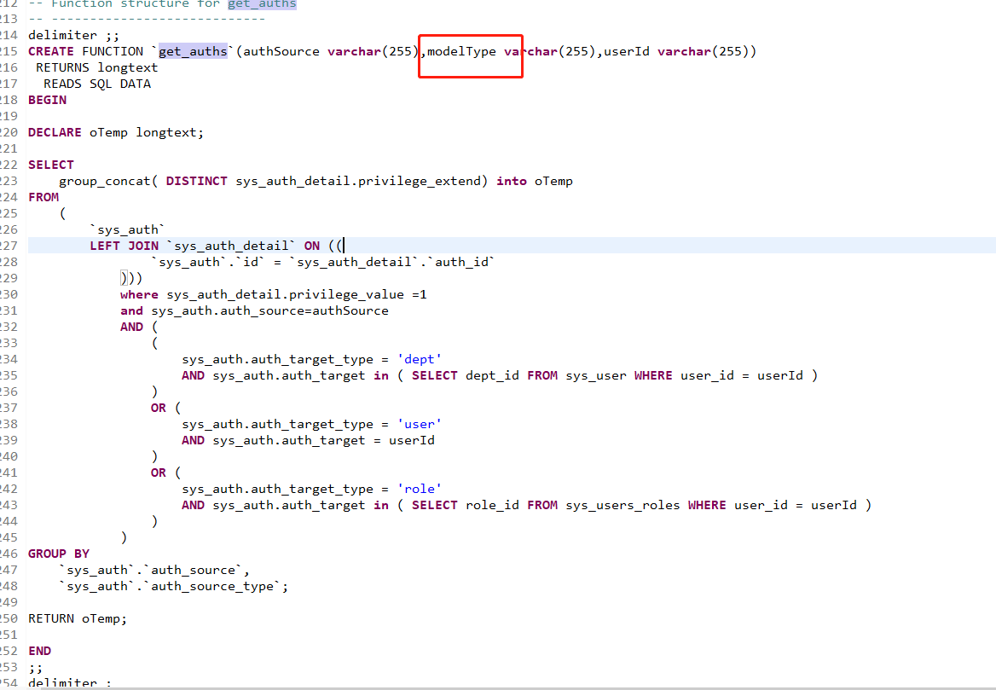The height and width of the screenshot is (690, 996).
Task: Click 'role_id' in the roles subquery
Action: click(492, 505)
